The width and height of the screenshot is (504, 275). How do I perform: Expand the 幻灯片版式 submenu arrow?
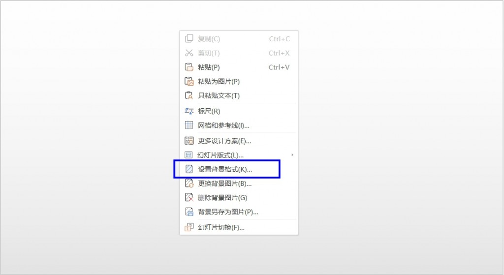(x=292, y=155)
